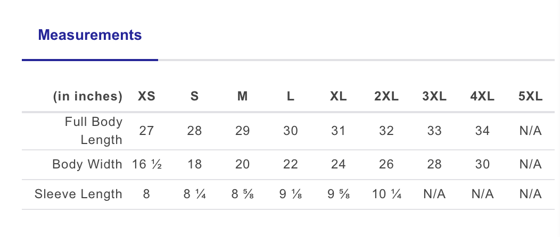Select the XS sleeve length value 8
The height and width of the screenshot is (237, 560).
click(x=146, y=194)
